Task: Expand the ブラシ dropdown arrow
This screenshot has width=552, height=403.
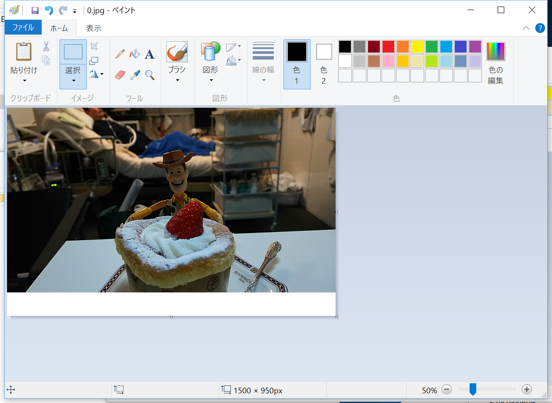Action: coord(177,80)
